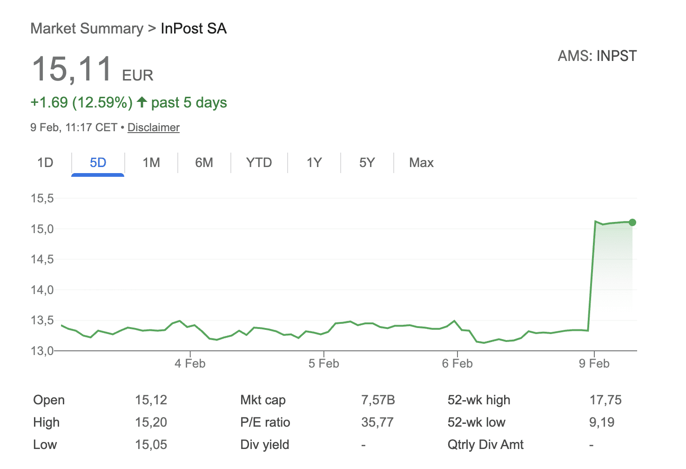The width and height of the screenshot is (686, 469).
Task: Switch to the 1D chart range
Action: tap(45, 163)
